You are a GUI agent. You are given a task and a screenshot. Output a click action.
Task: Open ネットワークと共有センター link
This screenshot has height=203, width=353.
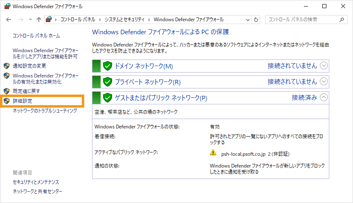[x=38, y=192]
